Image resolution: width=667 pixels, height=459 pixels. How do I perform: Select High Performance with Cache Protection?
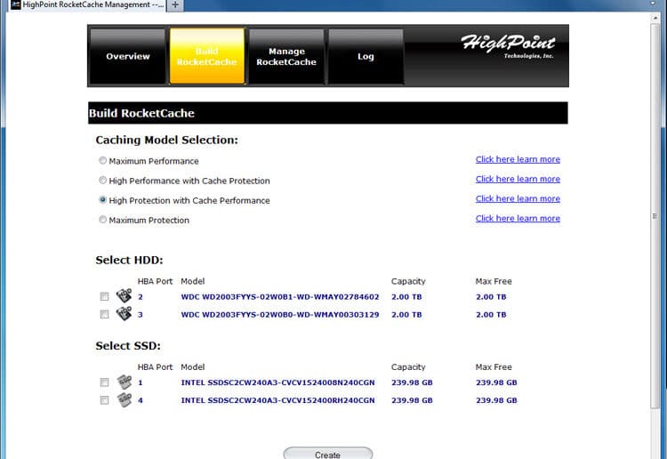click(x=102, y=180)
